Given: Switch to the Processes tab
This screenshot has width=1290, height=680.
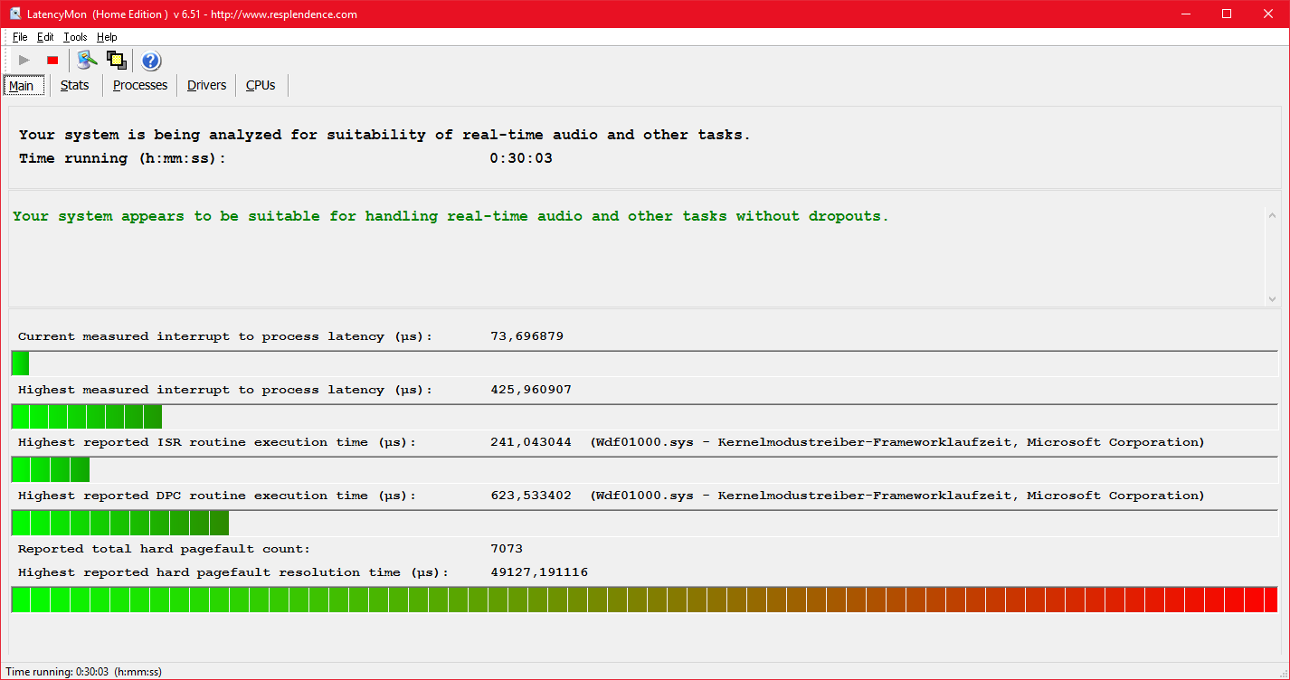Looking at the screenshot, I should (140, 85).
